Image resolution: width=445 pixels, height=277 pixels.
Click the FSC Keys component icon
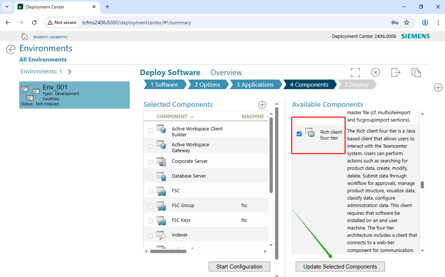click(x=161, y=220)
